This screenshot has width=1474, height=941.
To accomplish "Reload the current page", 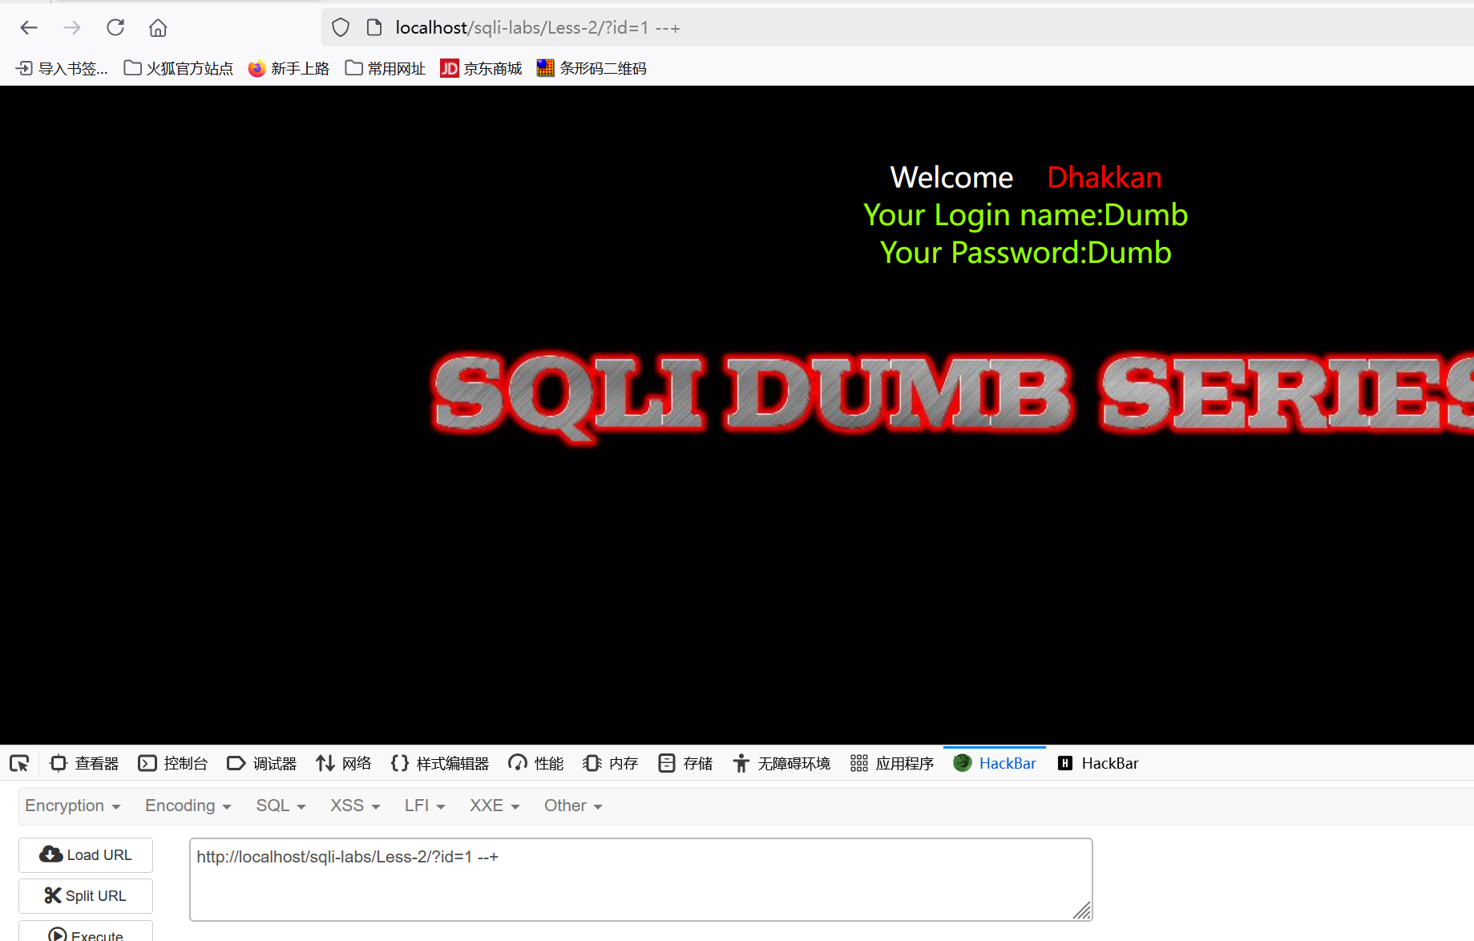I will coord(115,26).
